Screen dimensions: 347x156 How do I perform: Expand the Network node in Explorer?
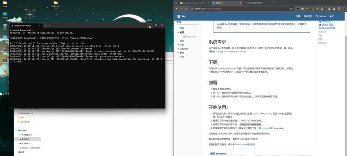pyautogui.click(x=16, y=152)
